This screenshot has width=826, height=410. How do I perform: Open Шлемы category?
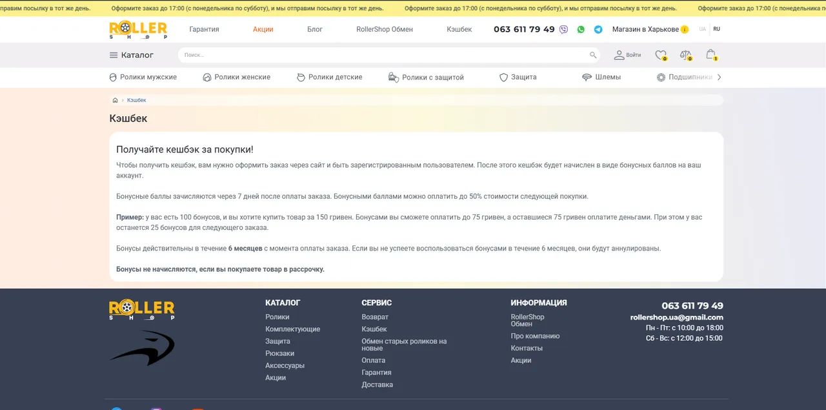pyautogui.click(x=601, y=77)
